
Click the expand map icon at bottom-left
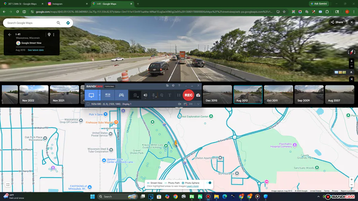8,185
